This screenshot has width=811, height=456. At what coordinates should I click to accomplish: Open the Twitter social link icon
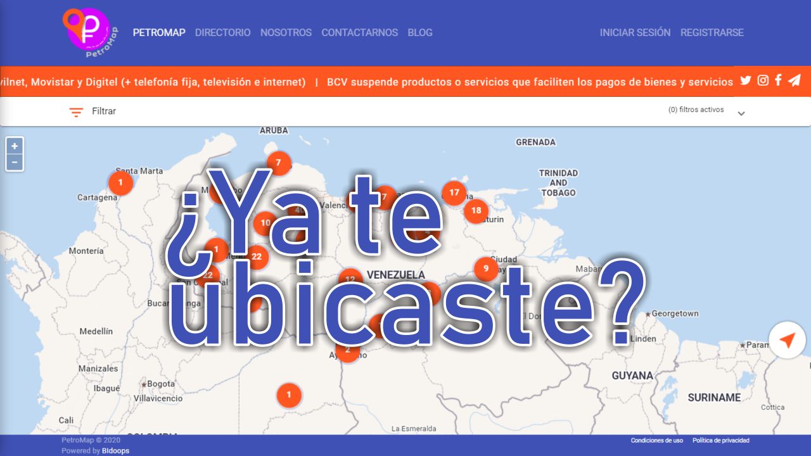[x=746, y=80]
